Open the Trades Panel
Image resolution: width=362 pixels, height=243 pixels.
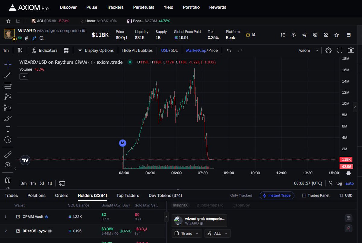tap(316, 195)
